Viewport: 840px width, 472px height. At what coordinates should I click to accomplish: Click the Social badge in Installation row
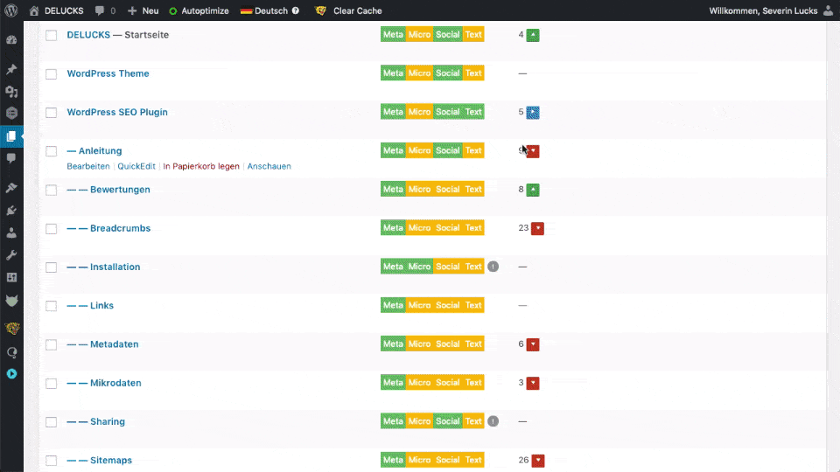[447, 267]
